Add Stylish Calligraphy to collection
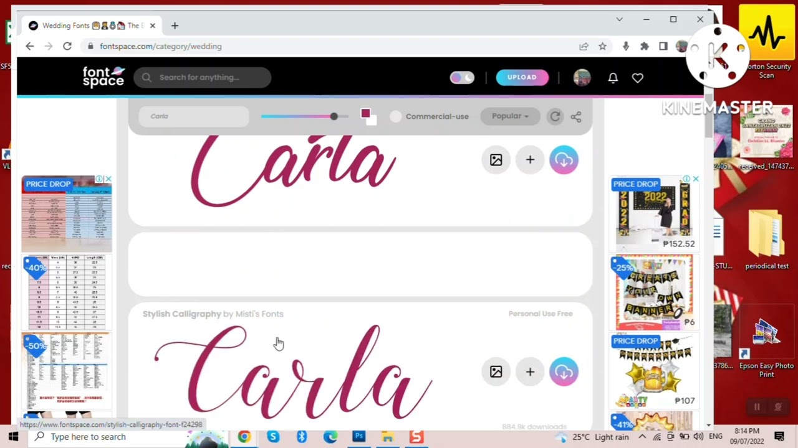 coord(530,371)
